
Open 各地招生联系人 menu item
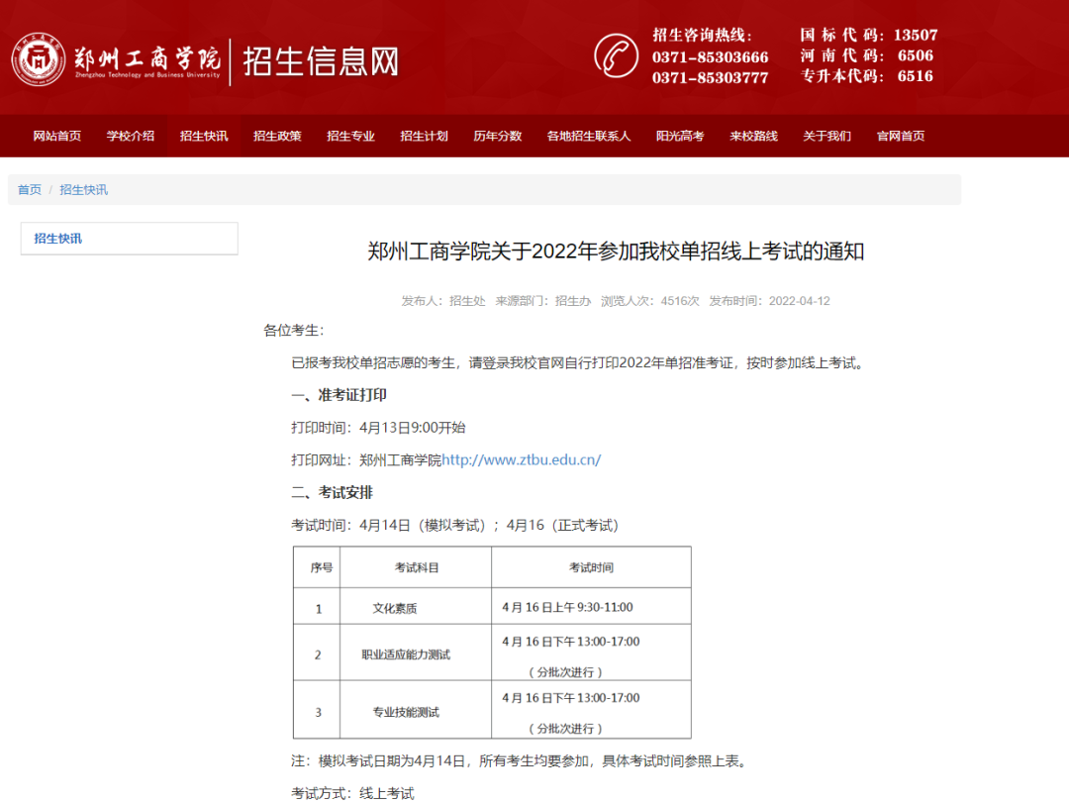(588, 136)
